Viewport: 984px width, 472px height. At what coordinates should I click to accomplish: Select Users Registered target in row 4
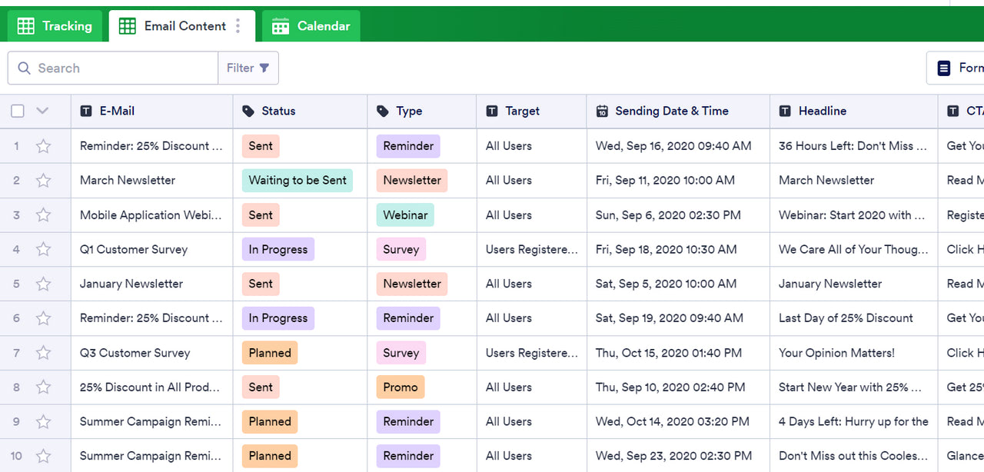[532, 249]
